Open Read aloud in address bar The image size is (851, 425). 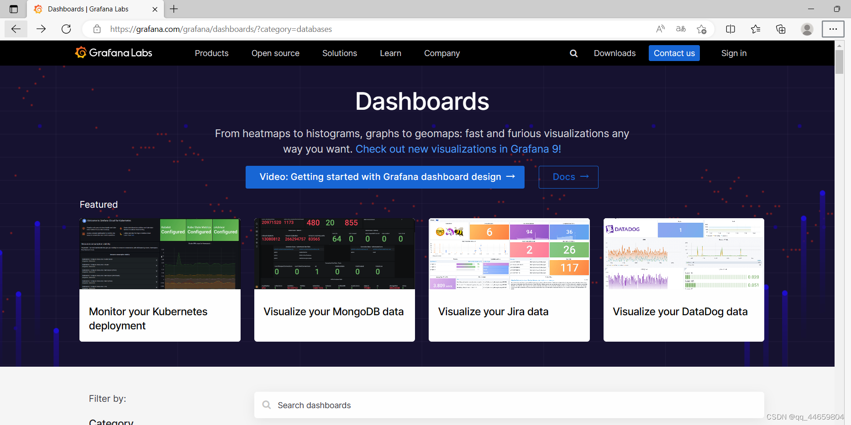pos(660,29)
